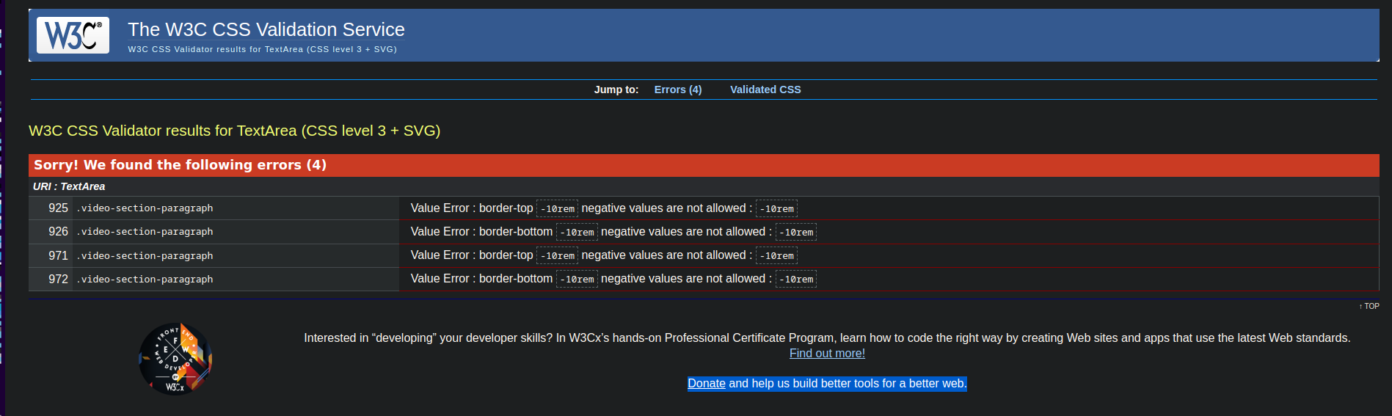
Task: Select line number 971
Action: (58, 255)
